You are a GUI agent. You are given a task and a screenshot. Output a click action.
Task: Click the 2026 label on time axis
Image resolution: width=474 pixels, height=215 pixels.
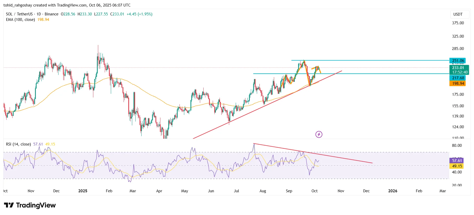click(392, 191)
